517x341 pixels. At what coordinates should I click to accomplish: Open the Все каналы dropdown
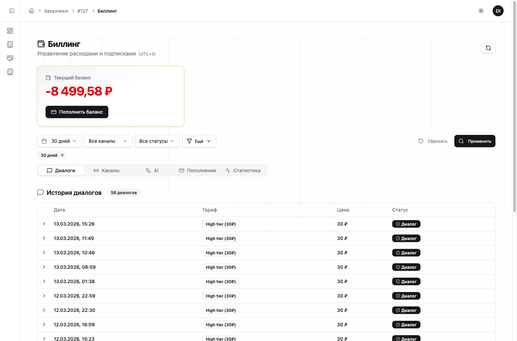[108, 141]
